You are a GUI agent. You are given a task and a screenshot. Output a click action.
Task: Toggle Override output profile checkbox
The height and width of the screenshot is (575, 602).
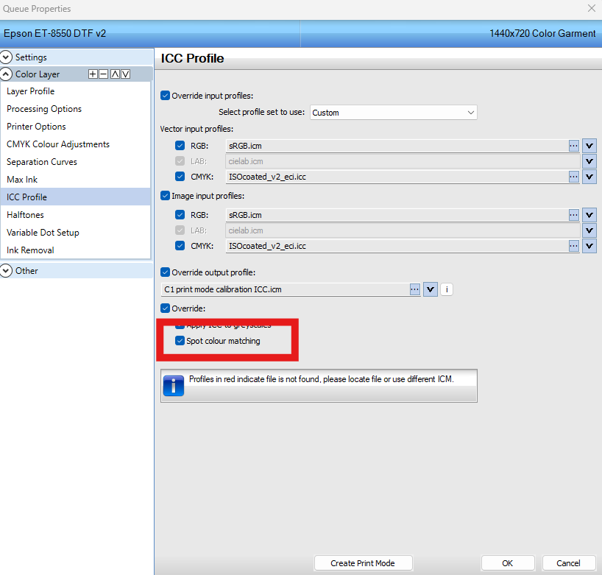coord(165,272)
